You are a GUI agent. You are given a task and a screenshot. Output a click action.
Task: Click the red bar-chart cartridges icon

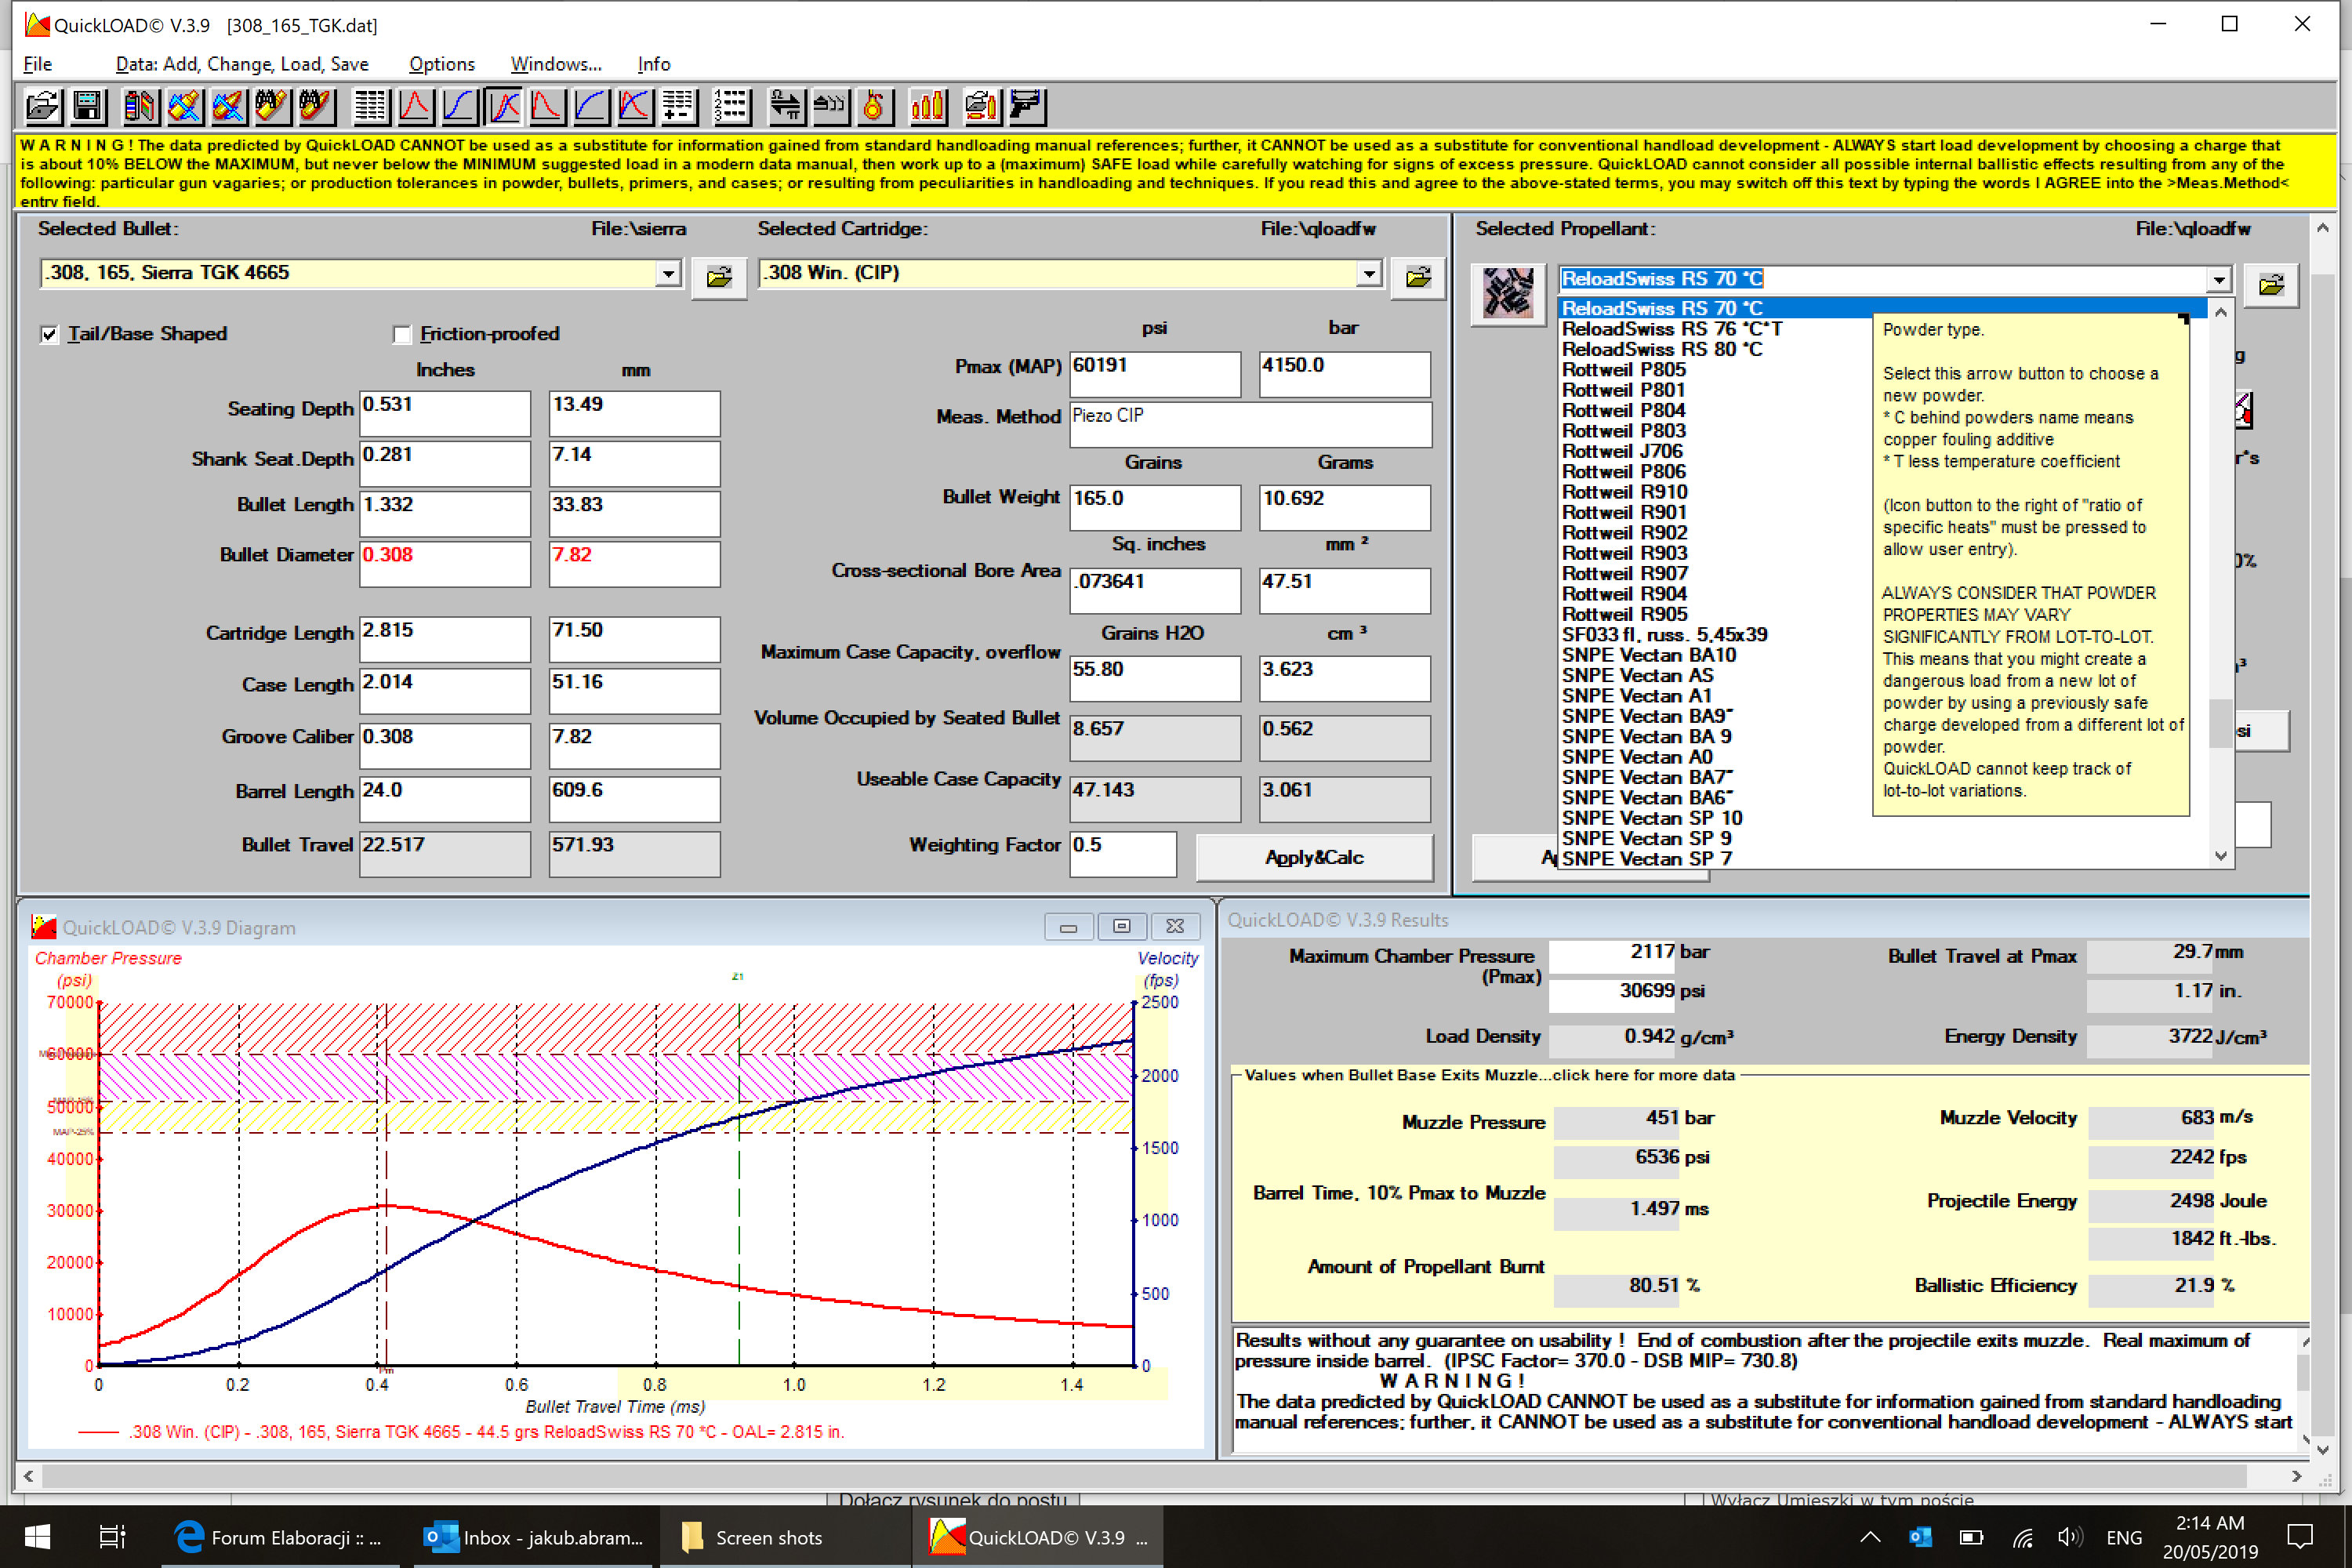coord(928,106)
